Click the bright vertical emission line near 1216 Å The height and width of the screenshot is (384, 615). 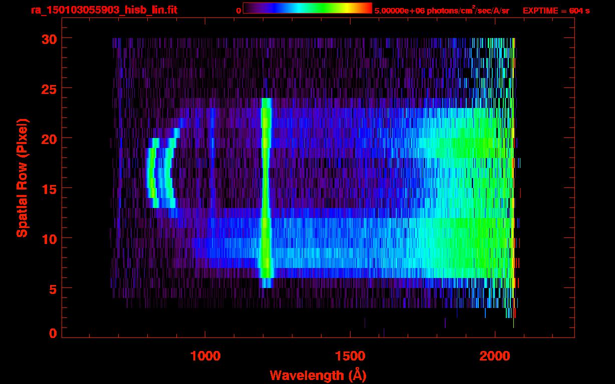[x=266, y=192]
